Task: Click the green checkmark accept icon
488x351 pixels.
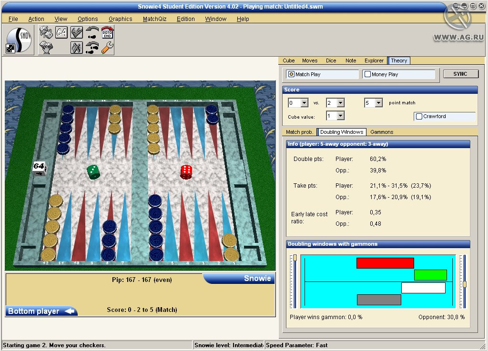Action: [77, 32]
